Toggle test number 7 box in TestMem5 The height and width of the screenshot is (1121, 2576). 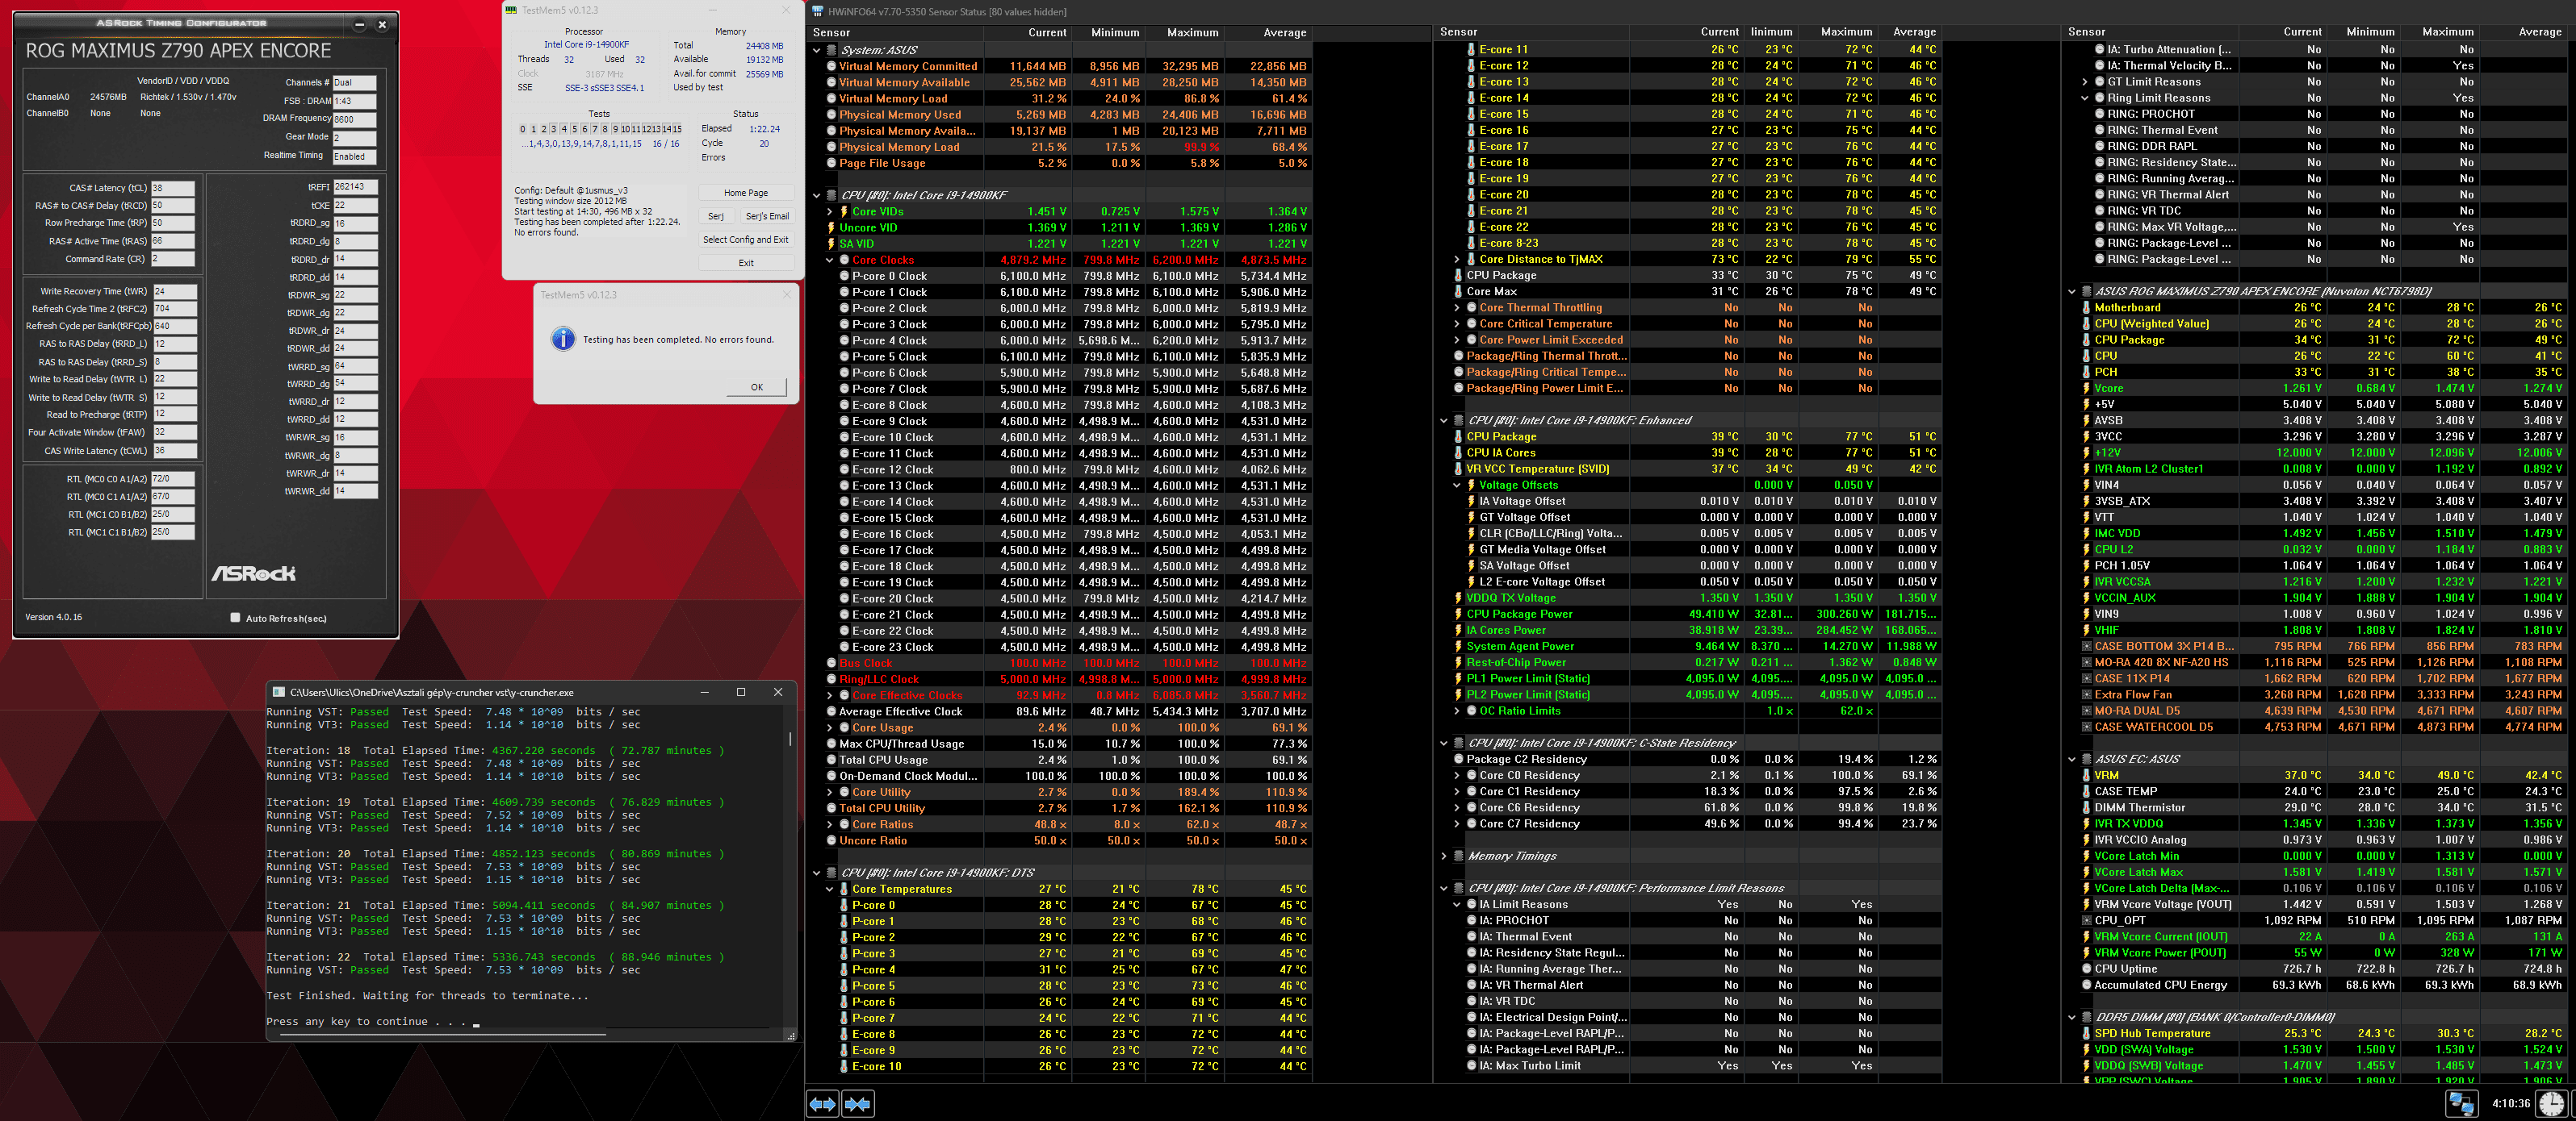594,129
